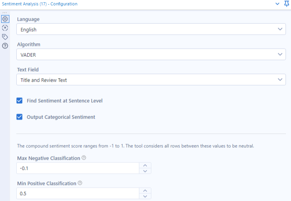Click the Max Negative Classification input field
Image resolution: width=291 pixels, height=201 pixels.
[78, 168]
